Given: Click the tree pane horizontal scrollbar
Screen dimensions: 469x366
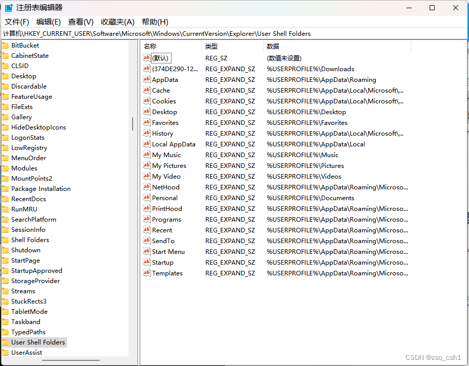Looking at the screenshot, I should point(71,360).
